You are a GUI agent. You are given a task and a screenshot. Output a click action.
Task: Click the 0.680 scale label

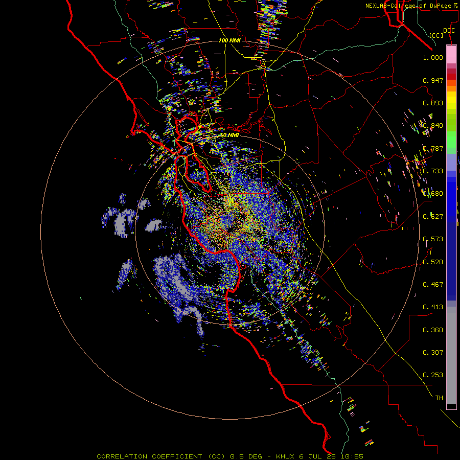coord(433,194)
